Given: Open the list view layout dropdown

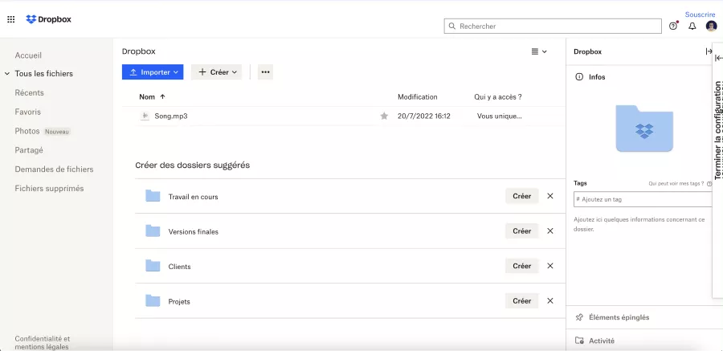Looking at the screenshot, I should coord(538,51).
